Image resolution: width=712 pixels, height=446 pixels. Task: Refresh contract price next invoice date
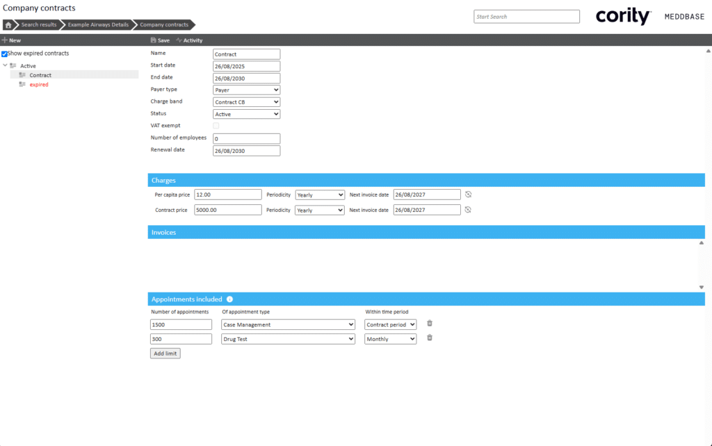click(468, 210)
